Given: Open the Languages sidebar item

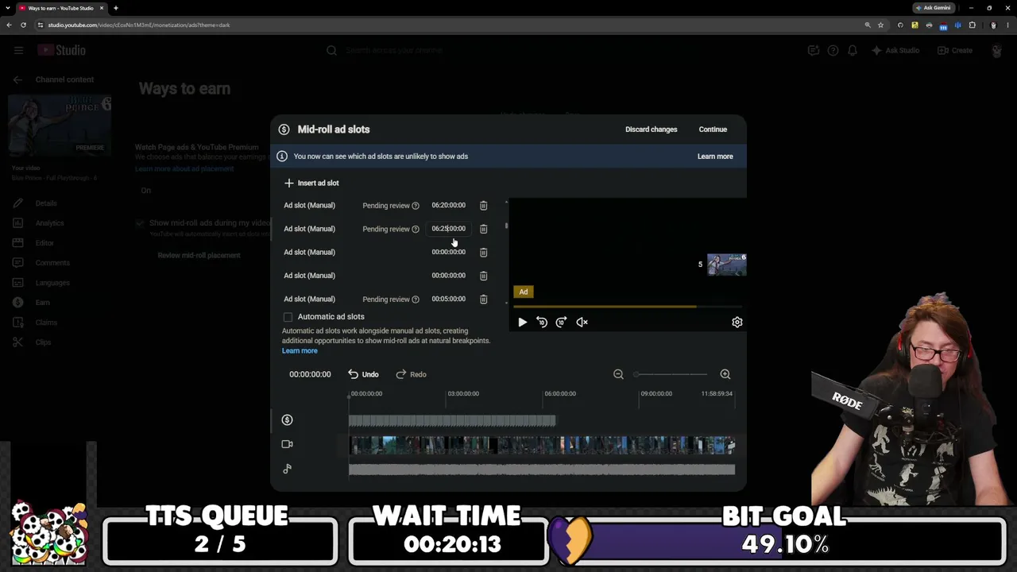Looking at the screenshot, I should point(52,283).
